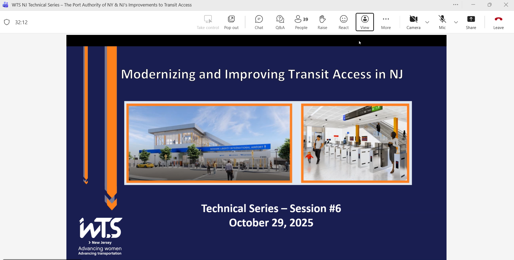Image resolution: width=514 pixels, height=260 pixels.
Task: Expand mic options dropdown arrow
Action: [x=456, y=22]
